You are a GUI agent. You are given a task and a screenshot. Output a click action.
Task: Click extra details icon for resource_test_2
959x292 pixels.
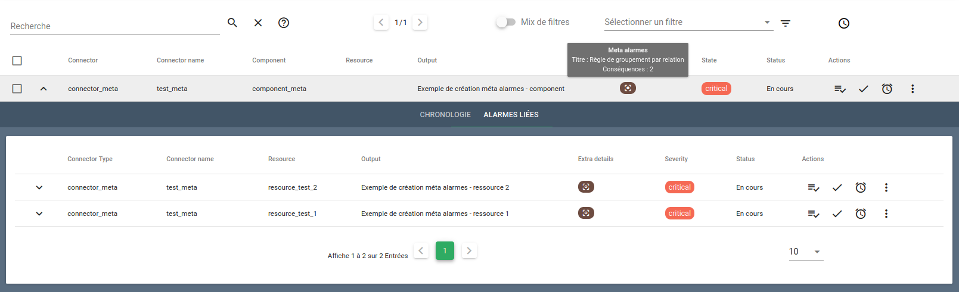[x=586, y=187]
